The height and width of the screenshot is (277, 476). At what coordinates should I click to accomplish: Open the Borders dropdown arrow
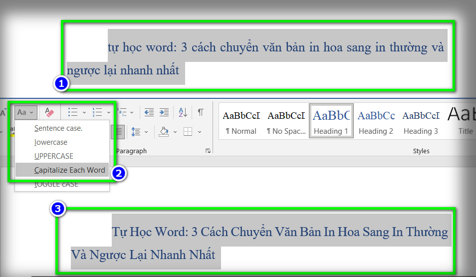tap(200, 132)
